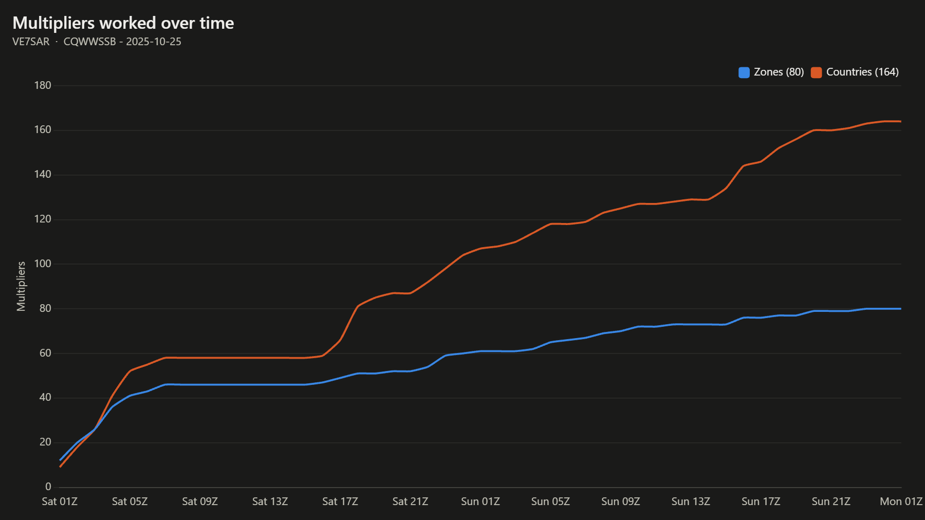Click the 120 y-axis tick label
Viewport: 925px width, 520px height.
point(43,219)
